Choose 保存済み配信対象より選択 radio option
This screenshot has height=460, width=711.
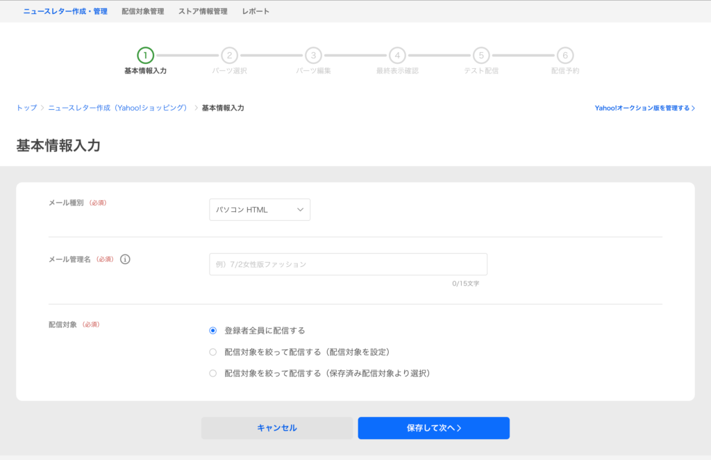point(213,373)
